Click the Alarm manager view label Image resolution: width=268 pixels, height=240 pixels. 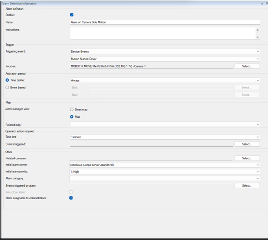(x=18, y=109)
